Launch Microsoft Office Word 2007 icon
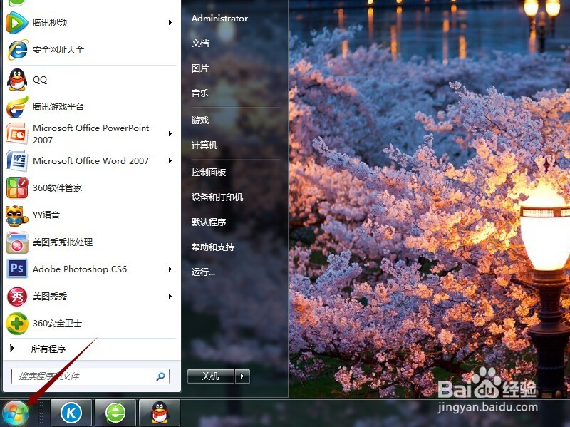The width and height of the screenshot is (570, 427). coord(16,161)
